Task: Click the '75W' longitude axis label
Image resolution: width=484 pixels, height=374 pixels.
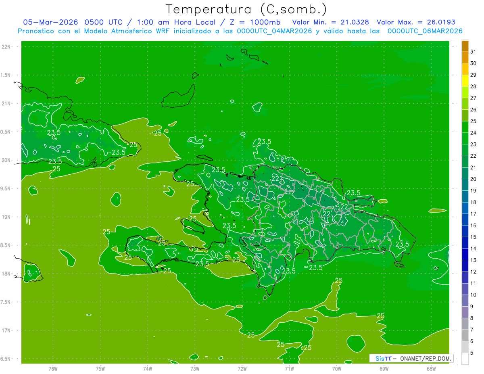Action: [x=100, y=368]
